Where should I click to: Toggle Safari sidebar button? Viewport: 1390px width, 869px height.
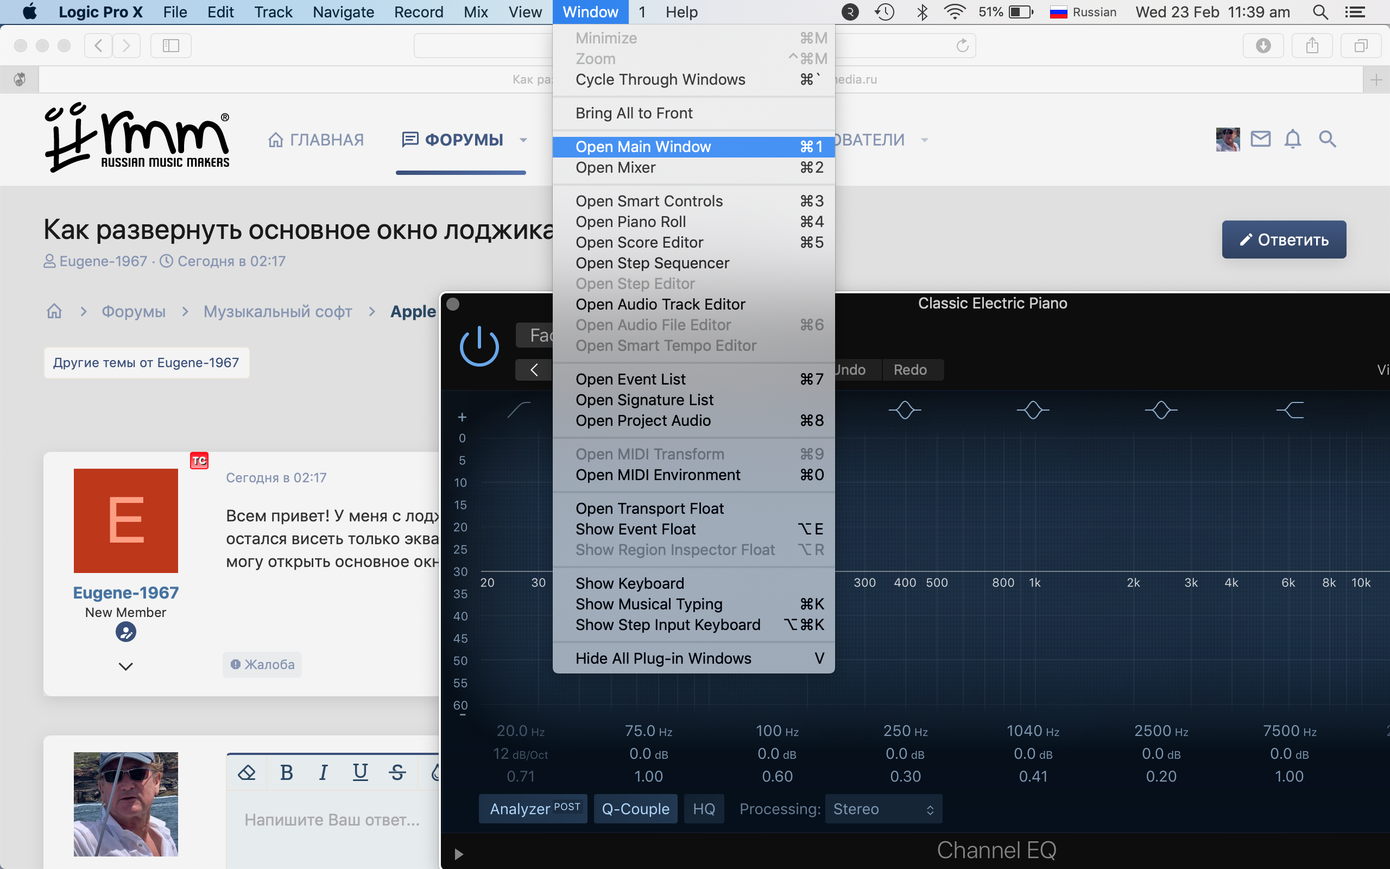170,46
